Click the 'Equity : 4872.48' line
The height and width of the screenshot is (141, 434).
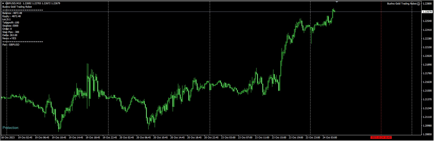click(11, 16)
